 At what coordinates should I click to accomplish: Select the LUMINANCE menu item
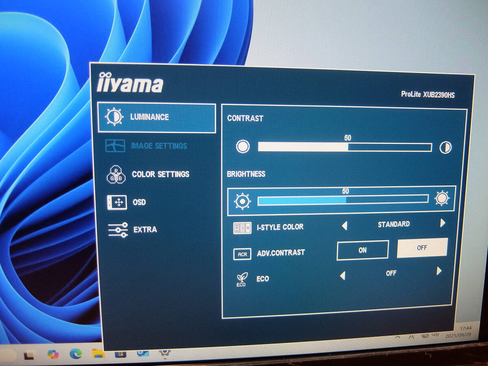coord(157,118)
